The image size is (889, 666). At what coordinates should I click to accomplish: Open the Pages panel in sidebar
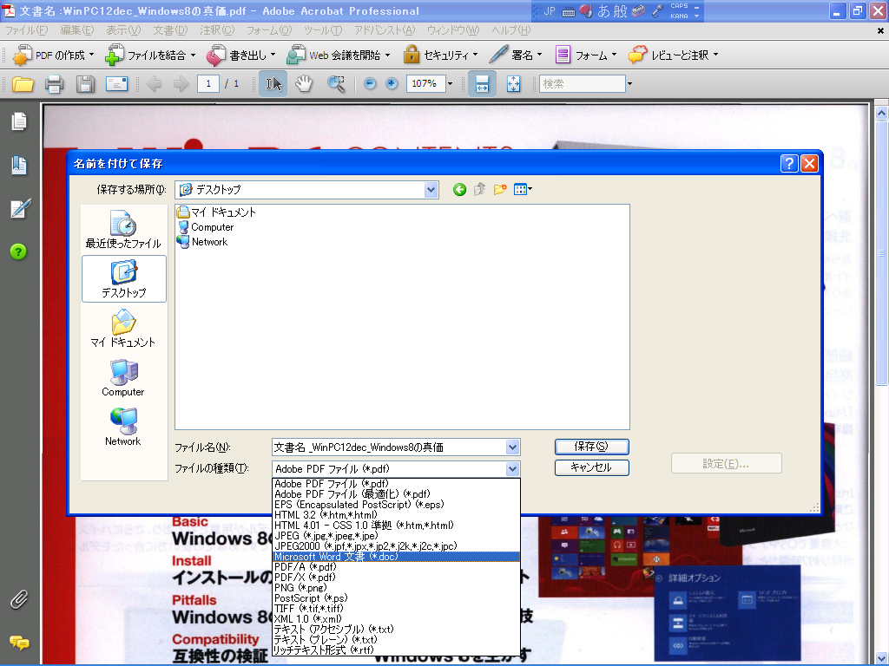19,121
